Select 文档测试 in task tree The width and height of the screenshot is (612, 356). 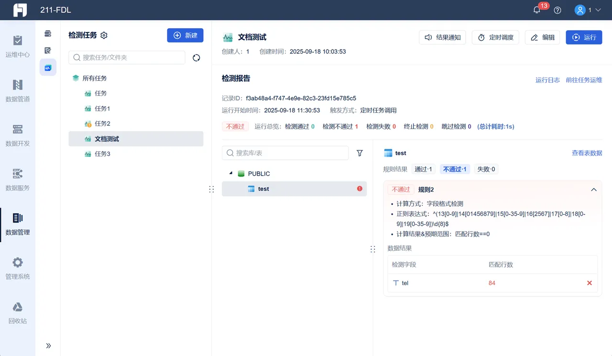(136, 139)
